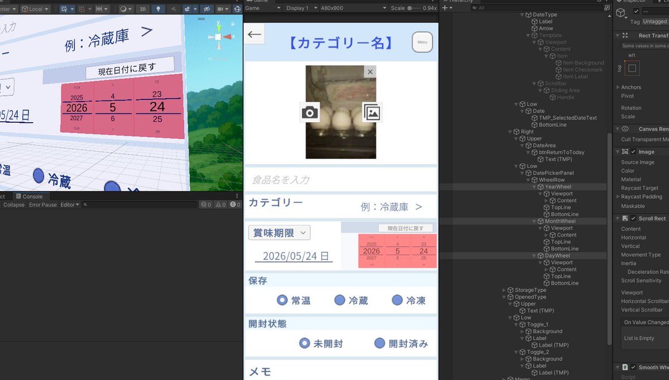Expand Anchors foldout in Inspector

pyautogui.click(x=618, y=87)
